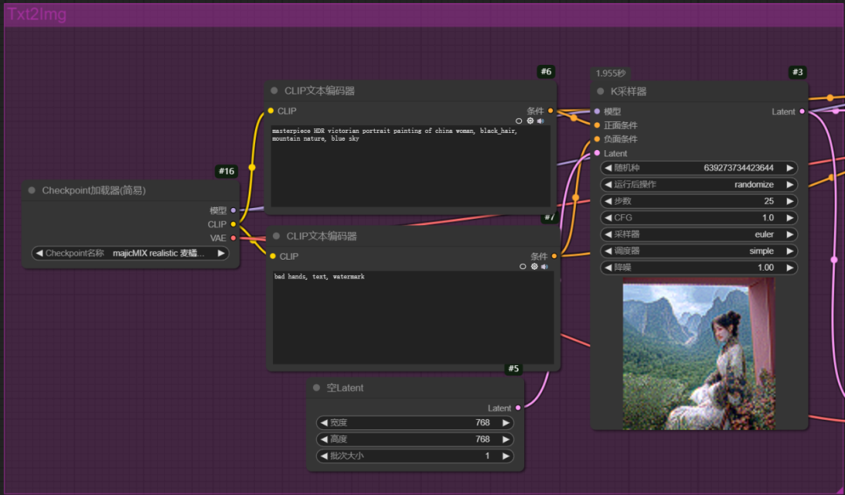Image resolution: width=845 pixels, height=495 pixels.
Task: Click CLIP input port of node #6
Action: click(x=271, y=111)
